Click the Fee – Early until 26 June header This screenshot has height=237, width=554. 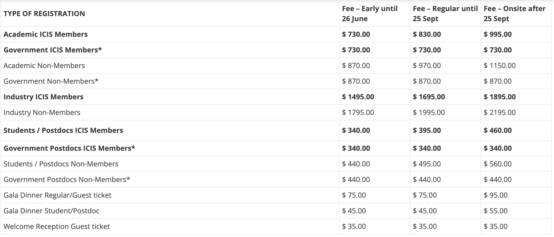[370, 14]
